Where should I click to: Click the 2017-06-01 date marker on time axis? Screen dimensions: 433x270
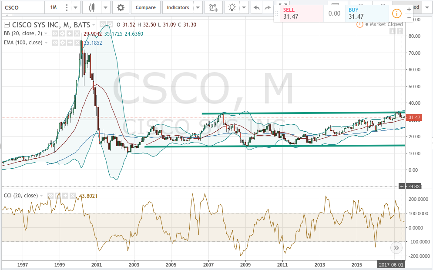pyautogui.click(x=391, y=265)
